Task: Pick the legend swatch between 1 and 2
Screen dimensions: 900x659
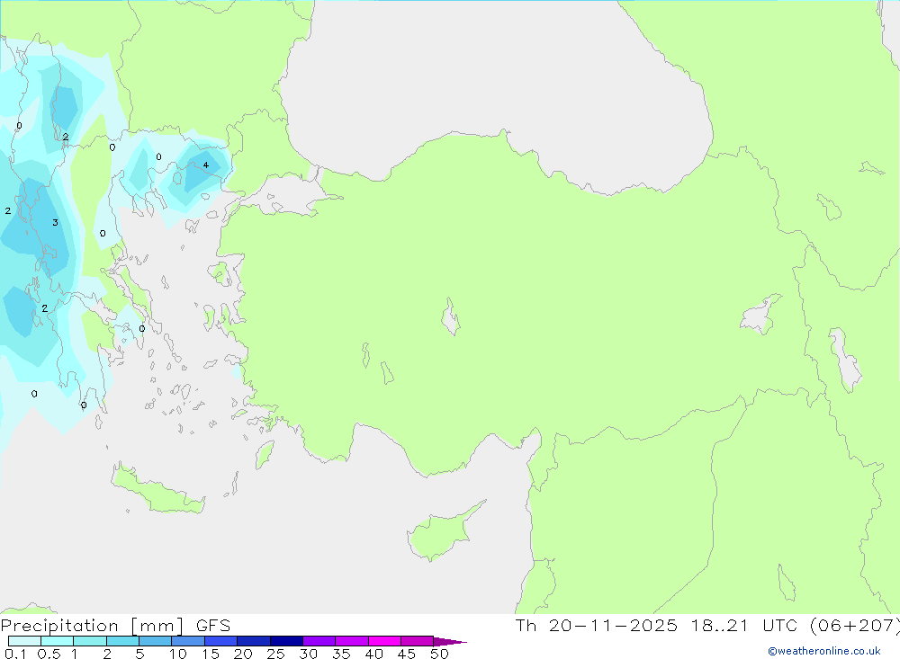Action: (90, 641)
